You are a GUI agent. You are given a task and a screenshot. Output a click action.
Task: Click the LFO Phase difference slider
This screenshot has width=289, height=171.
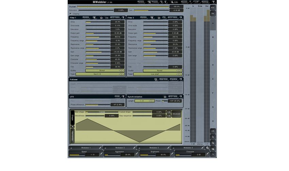click(98, 105)
